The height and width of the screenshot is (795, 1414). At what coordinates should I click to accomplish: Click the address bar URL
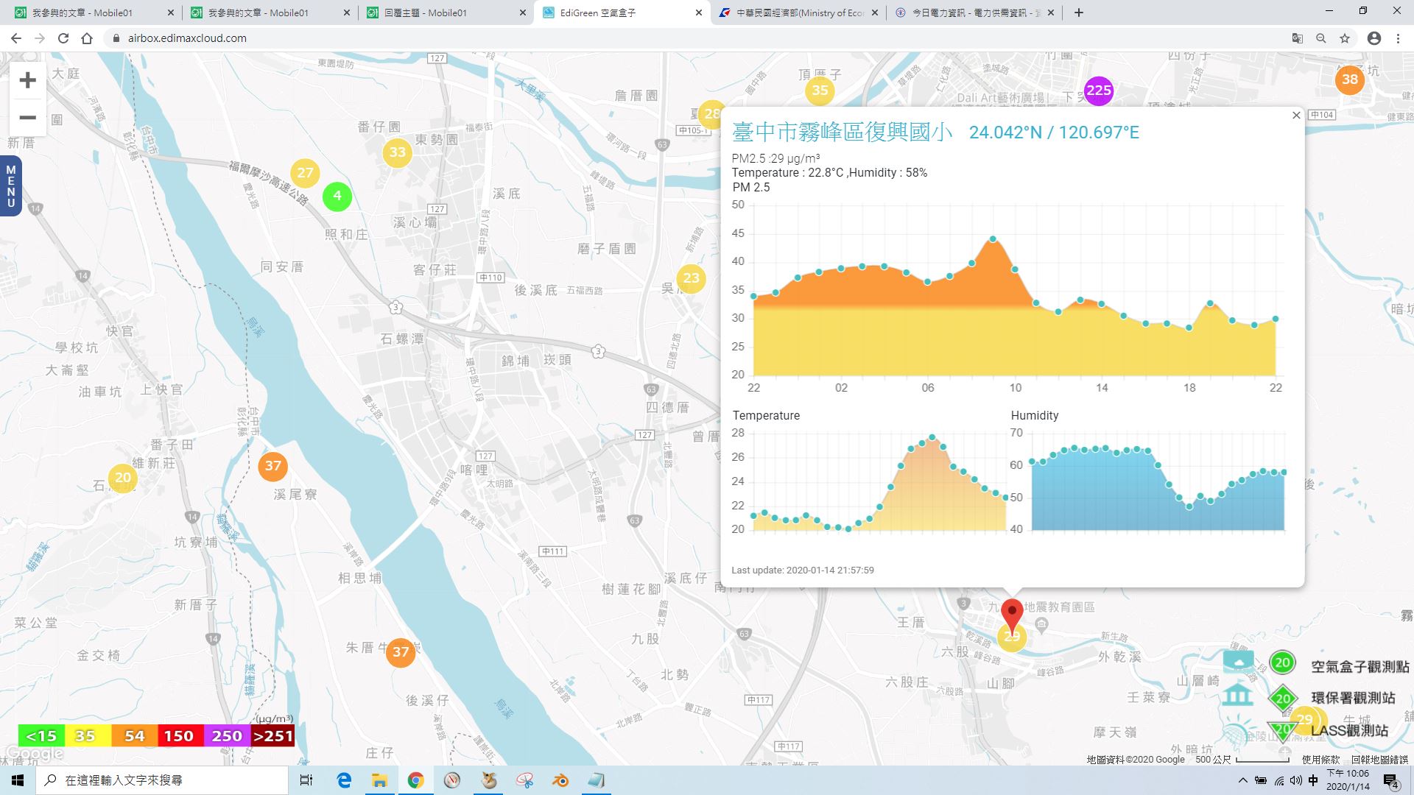pyautogui.click(x=187, y=38)
